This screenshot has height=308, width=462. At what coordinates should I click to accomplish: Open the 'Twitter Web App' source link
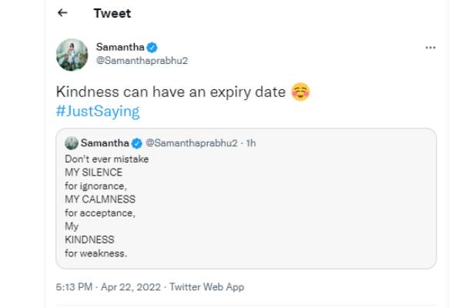tap(207, 286)
